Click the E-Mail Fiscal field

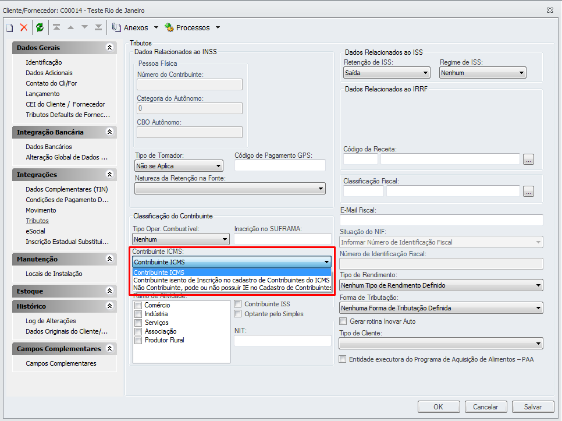click(441, 220)
